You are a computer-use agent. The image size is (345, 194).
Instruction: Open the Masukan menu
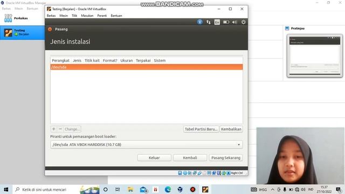click(x=87, y=16)
